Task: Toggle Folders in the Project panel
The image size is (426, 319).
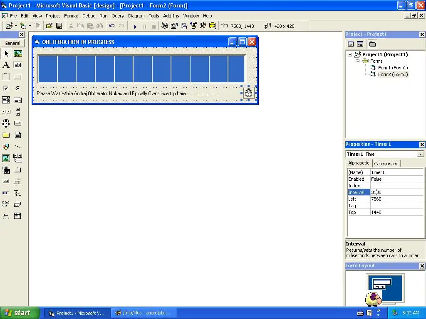Action: coord(372,44)
